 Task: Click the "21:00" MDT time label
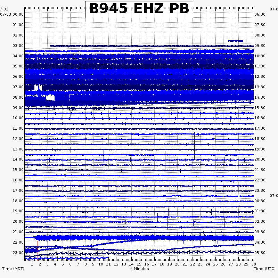[x=18, y=232]
